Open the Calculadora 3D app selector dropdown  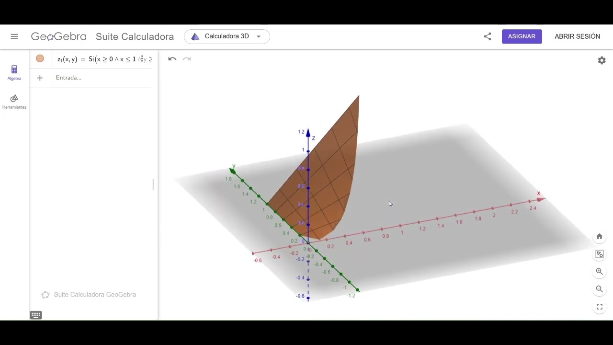tap(227, 36)
